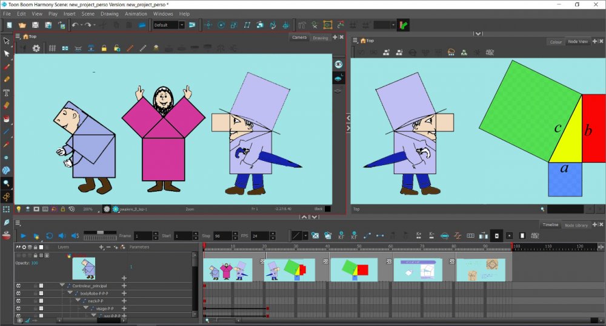Image resolution: width=606 pixels, height=326 pixels.
Task: Open the Default workspace dropdown
Action: 181,25
